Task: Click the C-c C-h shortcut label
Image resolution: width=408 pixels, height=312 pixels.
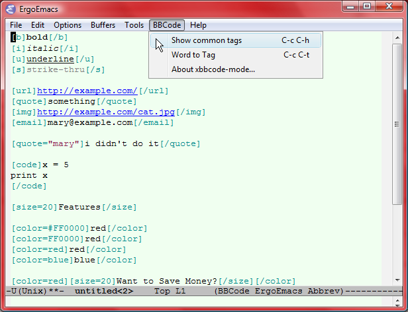Action: coord(295,40)
